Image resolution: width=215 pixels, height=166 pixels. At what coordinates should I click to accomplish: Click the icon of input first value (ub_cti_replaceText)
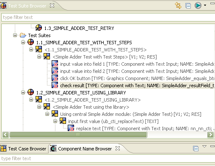(63, 121)
